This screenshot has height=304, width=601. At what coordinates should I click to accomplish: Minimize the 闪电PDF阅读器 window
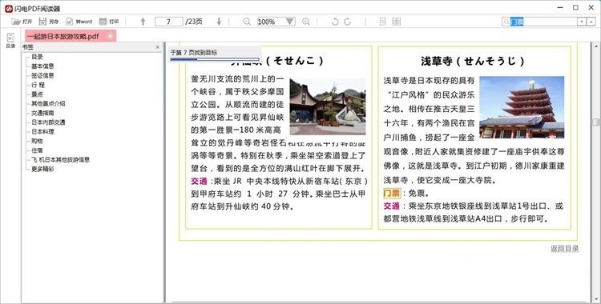point(561,8)
